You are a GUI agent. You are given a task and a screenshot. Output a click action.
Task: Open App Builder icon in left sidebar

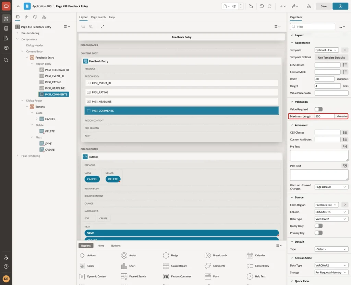6,19
